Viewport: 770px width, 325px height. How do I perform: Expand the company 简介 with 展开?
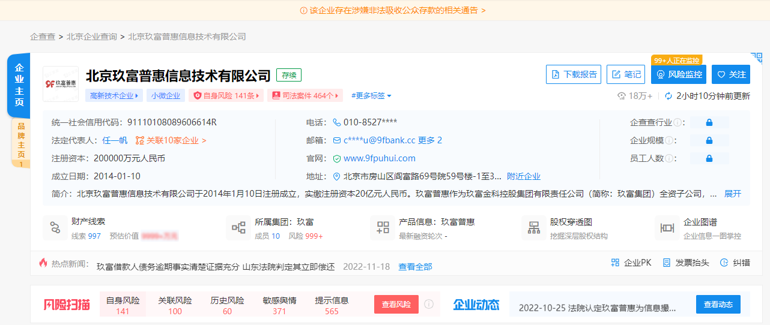pos(732,194)
